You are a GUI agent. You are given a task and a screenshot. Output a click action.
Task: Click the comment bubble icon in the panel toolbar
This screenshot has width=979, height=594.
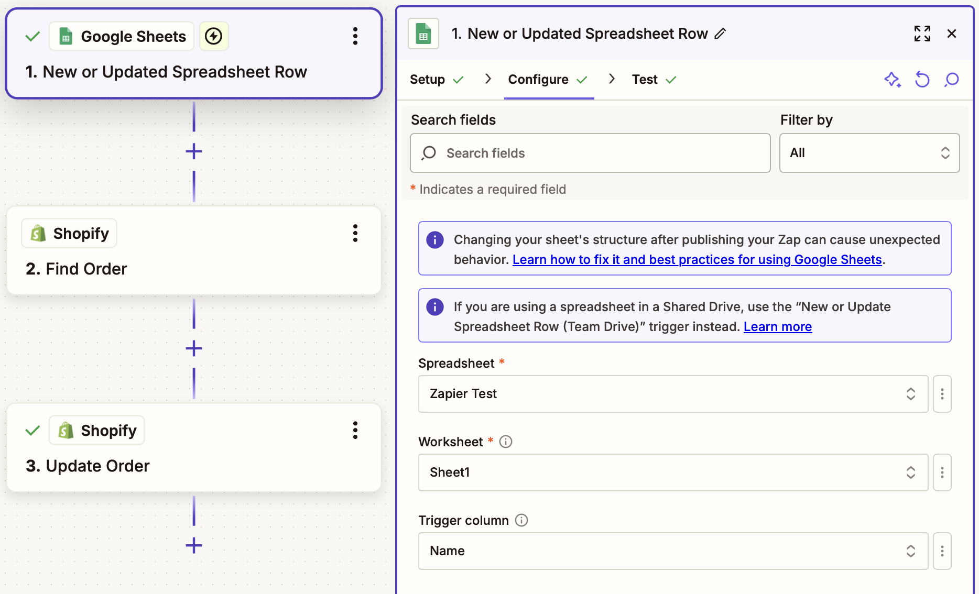tap(952, 80)
